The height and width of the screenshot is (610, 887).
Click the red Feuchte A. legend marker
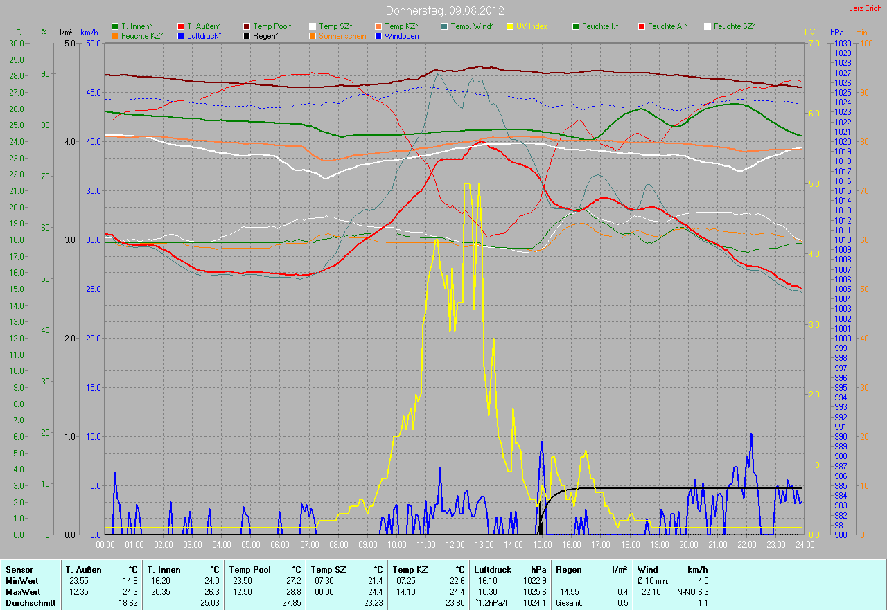click(x=642, y=26)
